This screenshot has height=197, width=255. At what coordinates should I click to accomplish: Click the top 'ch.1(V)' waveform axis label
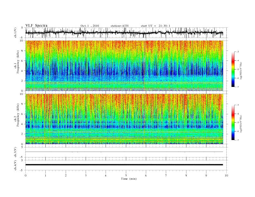[15, 33]
